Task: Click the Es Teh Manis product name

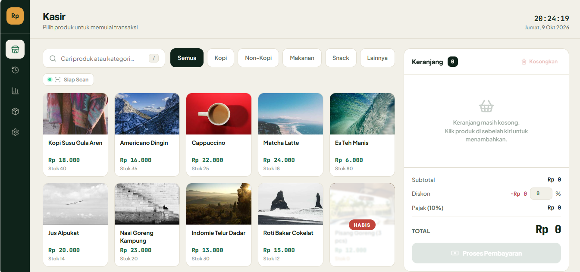Action: (x=352, y=143)
